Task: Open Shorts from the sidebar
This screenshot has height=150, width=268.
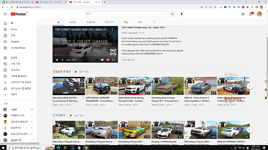Action: click(x=14, y=29)
